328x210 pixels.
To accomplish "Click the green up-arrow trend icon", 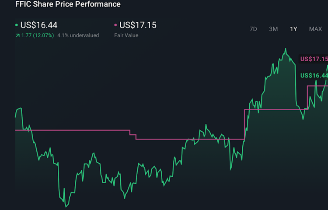I will (17, 35).
